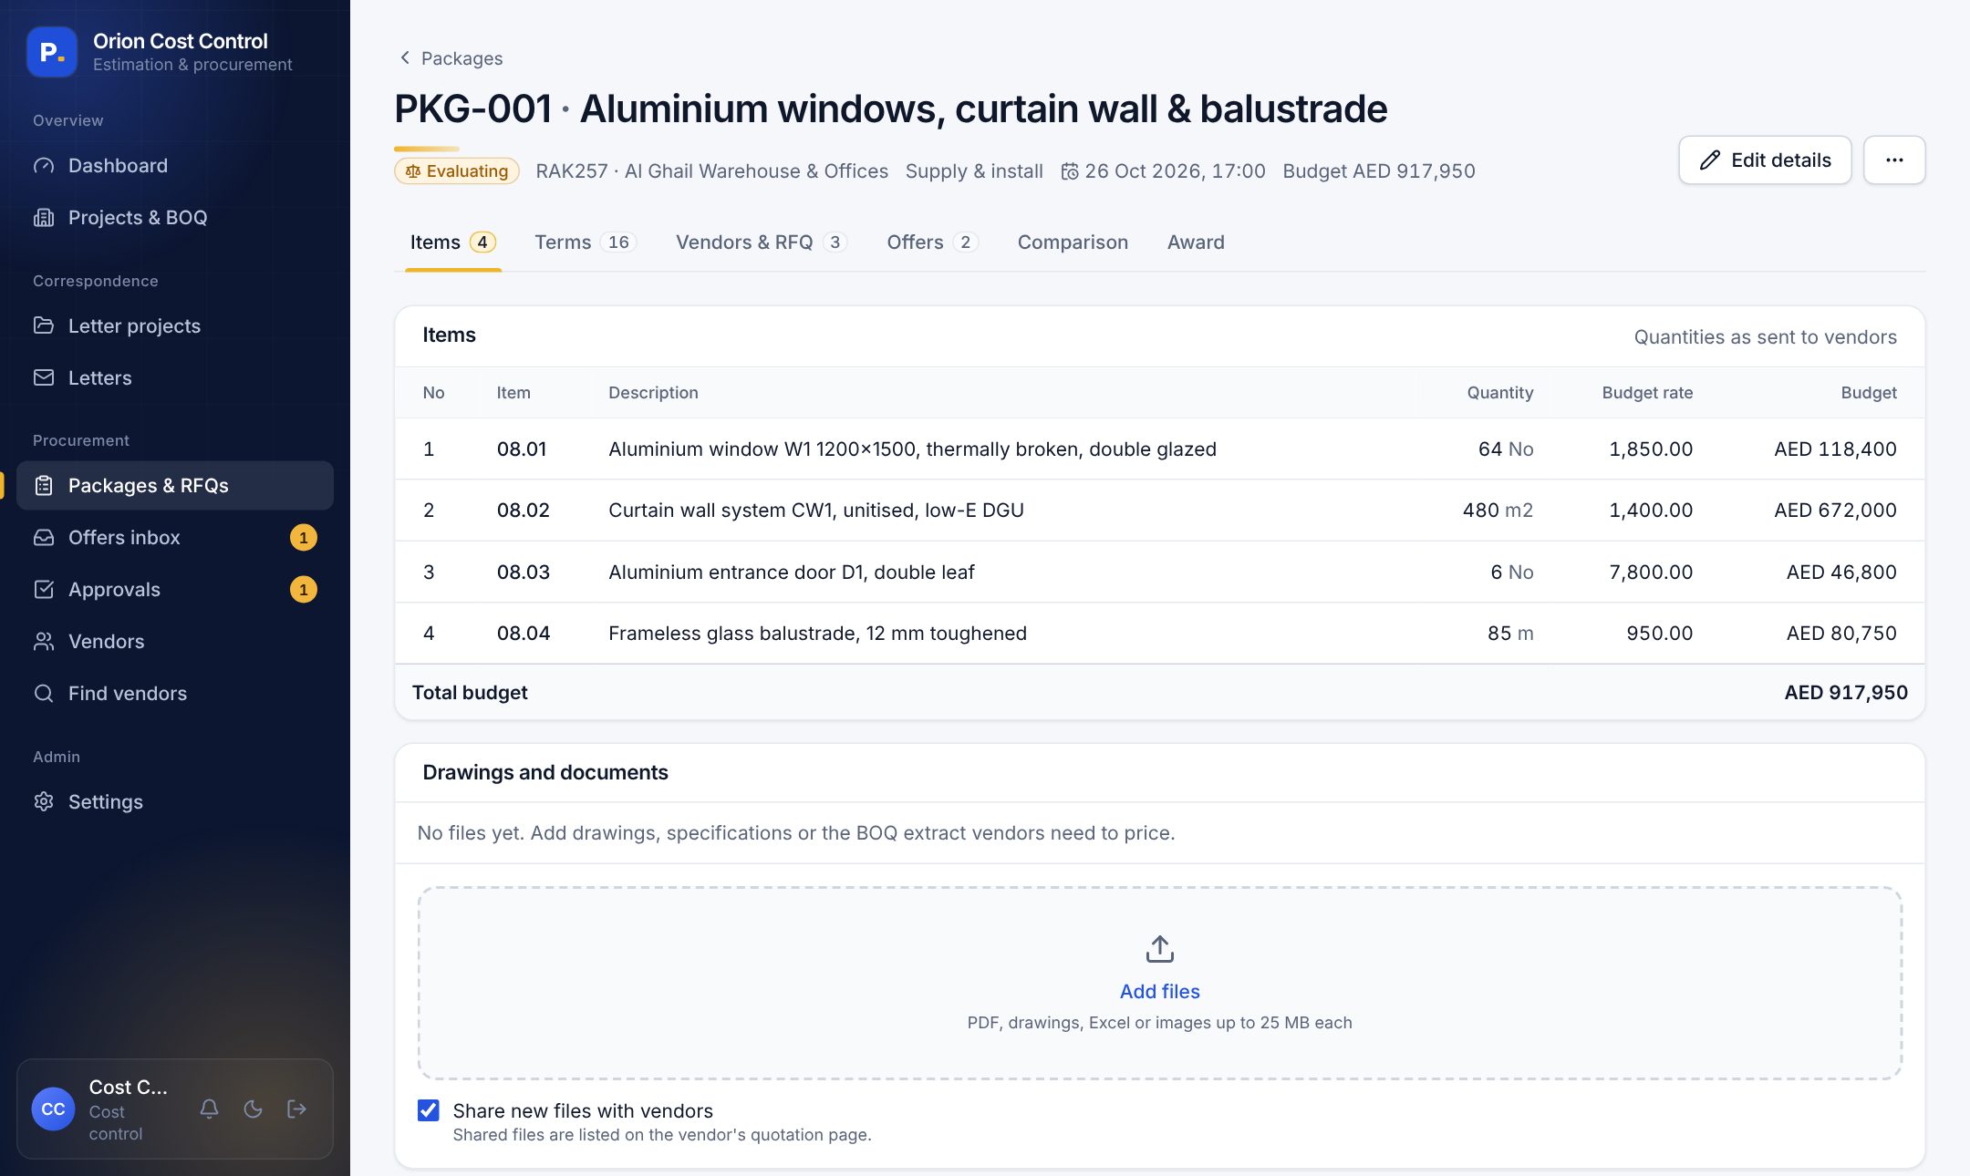
Task: Click the budget rate 1,400.00
Action: 1650,511
